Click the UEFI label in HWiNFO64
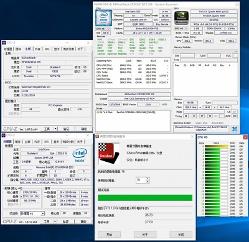249x242 pixels. click(x=164, y=105)
